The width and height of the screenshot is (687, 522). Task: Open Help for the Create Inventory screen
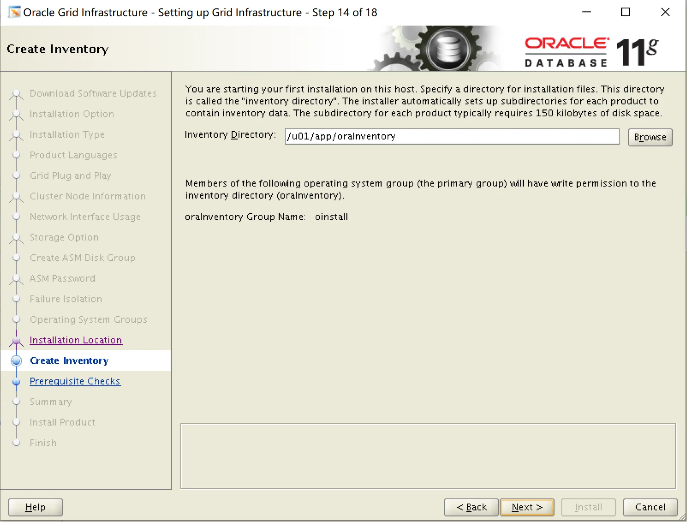(35, 507)
